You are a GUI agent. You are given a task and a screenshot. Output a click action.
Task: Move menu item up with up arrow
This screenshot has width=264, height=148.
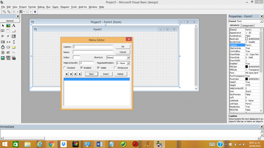click(76, 74)
